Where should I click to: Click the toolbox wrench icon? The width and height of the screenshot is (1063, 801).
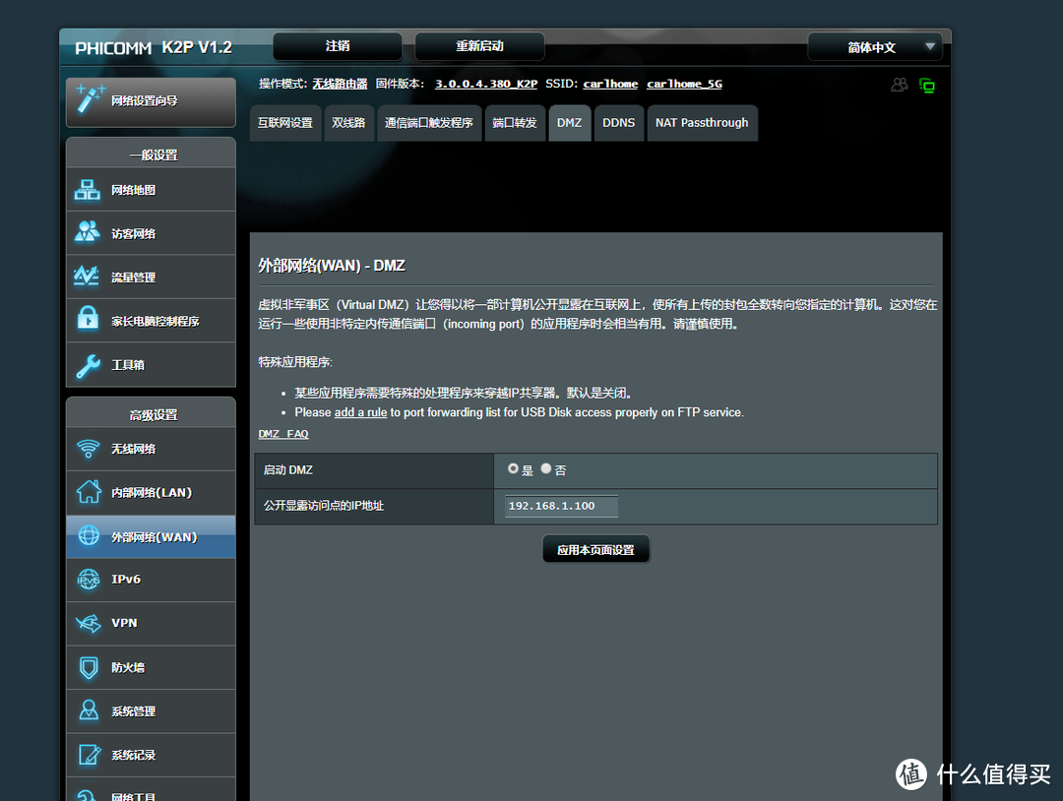(x=89, y=366)
